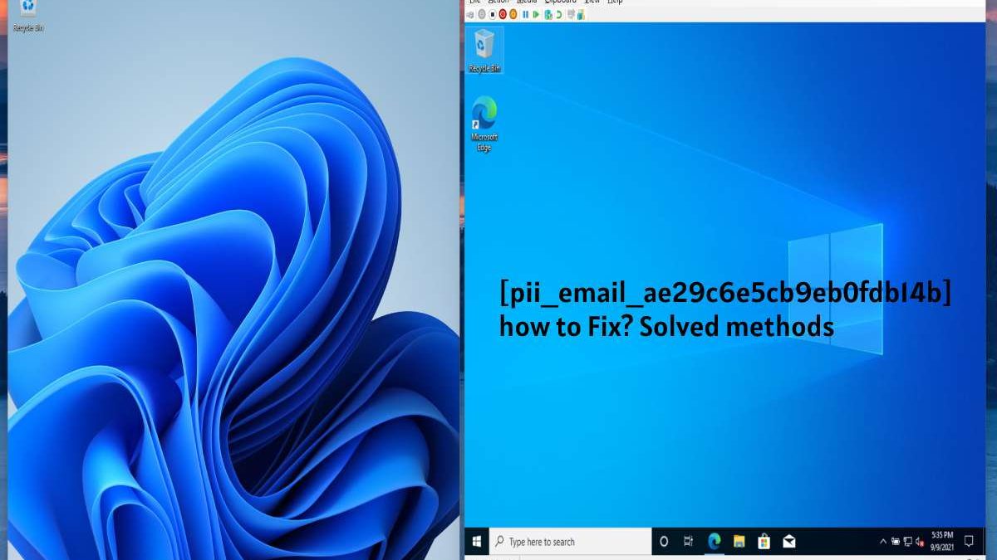Pause the virtual machine
The height and width of the screenshot is (560, 997).
coord(526,14)
